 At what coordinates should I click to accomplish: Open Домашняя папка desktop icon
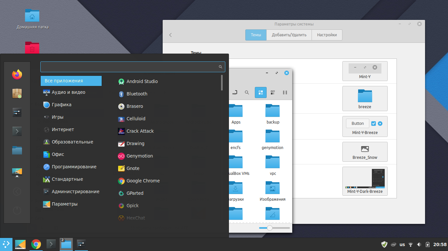click(x=32, y=19)
